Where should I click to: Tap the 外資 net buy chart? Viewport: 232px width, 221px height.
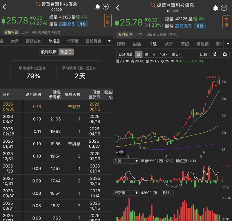tap(168, 176)
